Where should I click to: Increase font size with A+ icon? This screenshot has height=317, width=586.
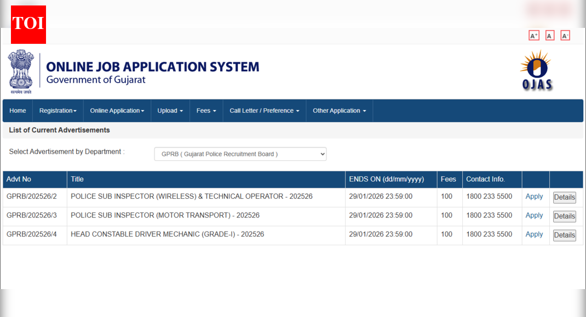pyautogui.click(x=533, y=36)
